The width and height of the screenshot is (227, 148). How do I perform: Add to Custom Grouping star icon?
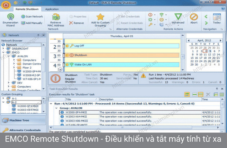click(x=100, y=17)
